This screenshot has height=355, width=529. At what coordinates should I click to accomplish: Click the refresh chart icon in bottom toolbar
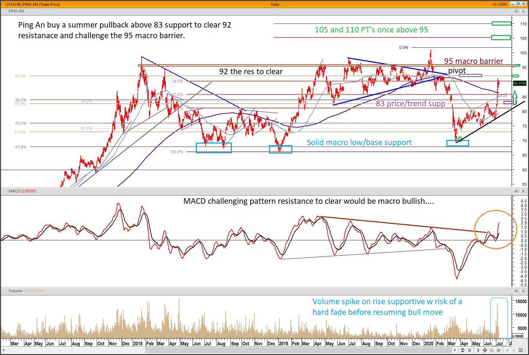click(x=463, y=350)
